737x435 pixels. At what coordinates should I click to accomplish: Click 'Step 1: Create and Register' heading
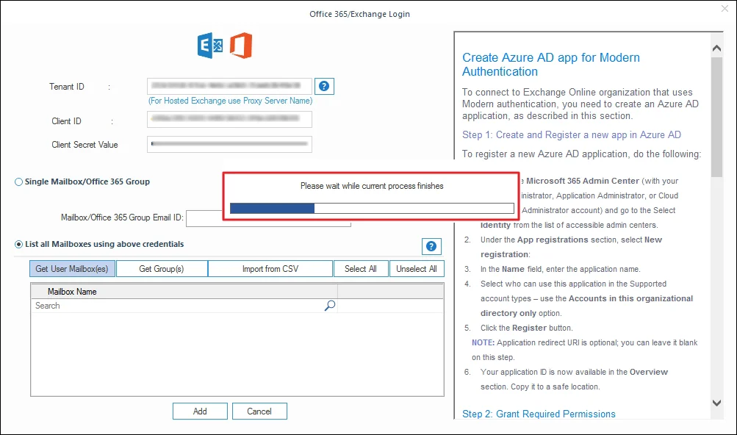point(572,135)
